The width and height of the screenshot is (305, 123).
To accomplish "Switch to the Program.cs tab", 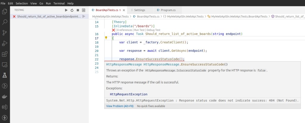I will 169,10.
